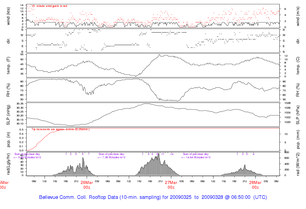Select the '14' tick on wind (kts) axis
The width and height of the screenshot is (306, 209).
click(22, 5)
